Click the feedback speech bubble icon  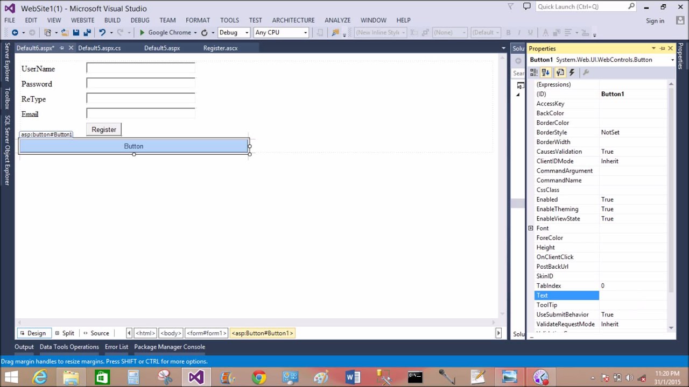coord(526,6)
